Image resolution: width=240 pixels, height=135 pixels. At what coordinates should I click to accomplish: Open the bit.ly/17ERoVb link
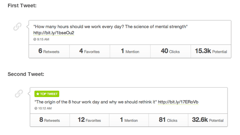(x=178, y=102)
